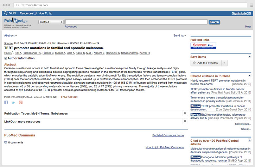Click into the PubMed search input field

[x=136, y=22]
